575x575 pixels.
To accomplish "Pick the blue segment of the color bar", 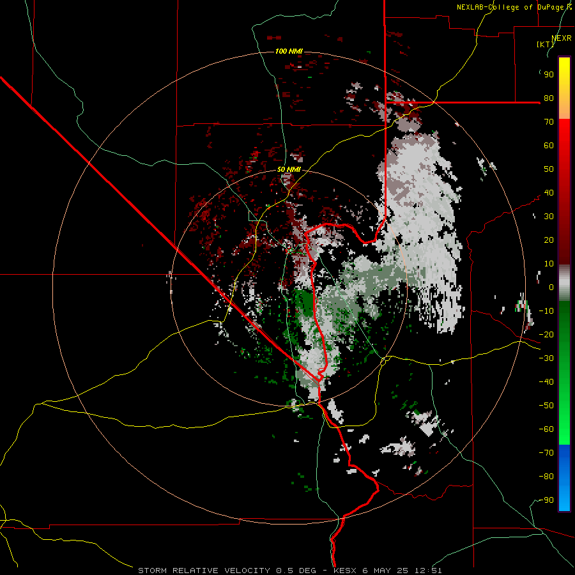I will (564, 478).
